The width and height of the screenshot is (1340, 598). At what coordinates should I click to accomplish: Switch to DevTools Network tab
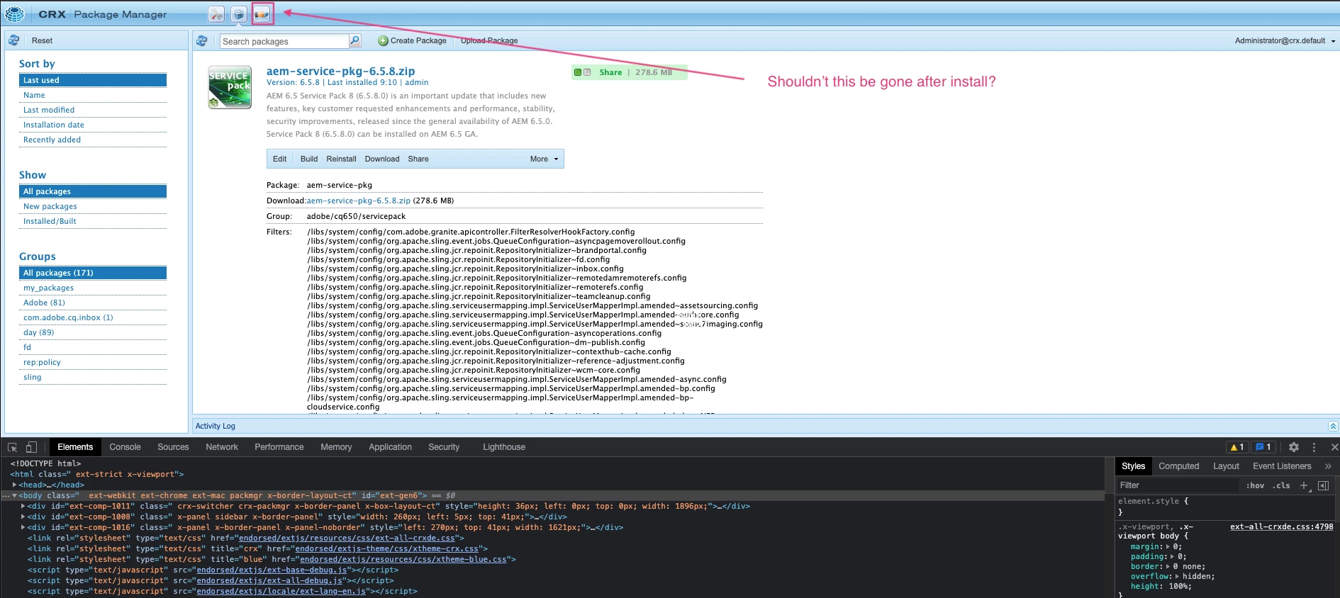coord(222,447)
